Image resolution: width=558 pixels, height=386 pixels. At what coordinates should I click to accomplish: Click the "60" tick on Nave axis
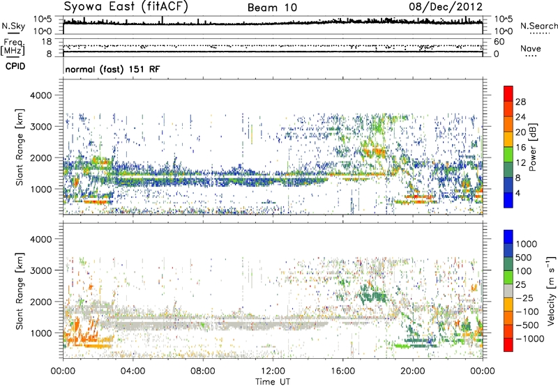click(499, 42)
